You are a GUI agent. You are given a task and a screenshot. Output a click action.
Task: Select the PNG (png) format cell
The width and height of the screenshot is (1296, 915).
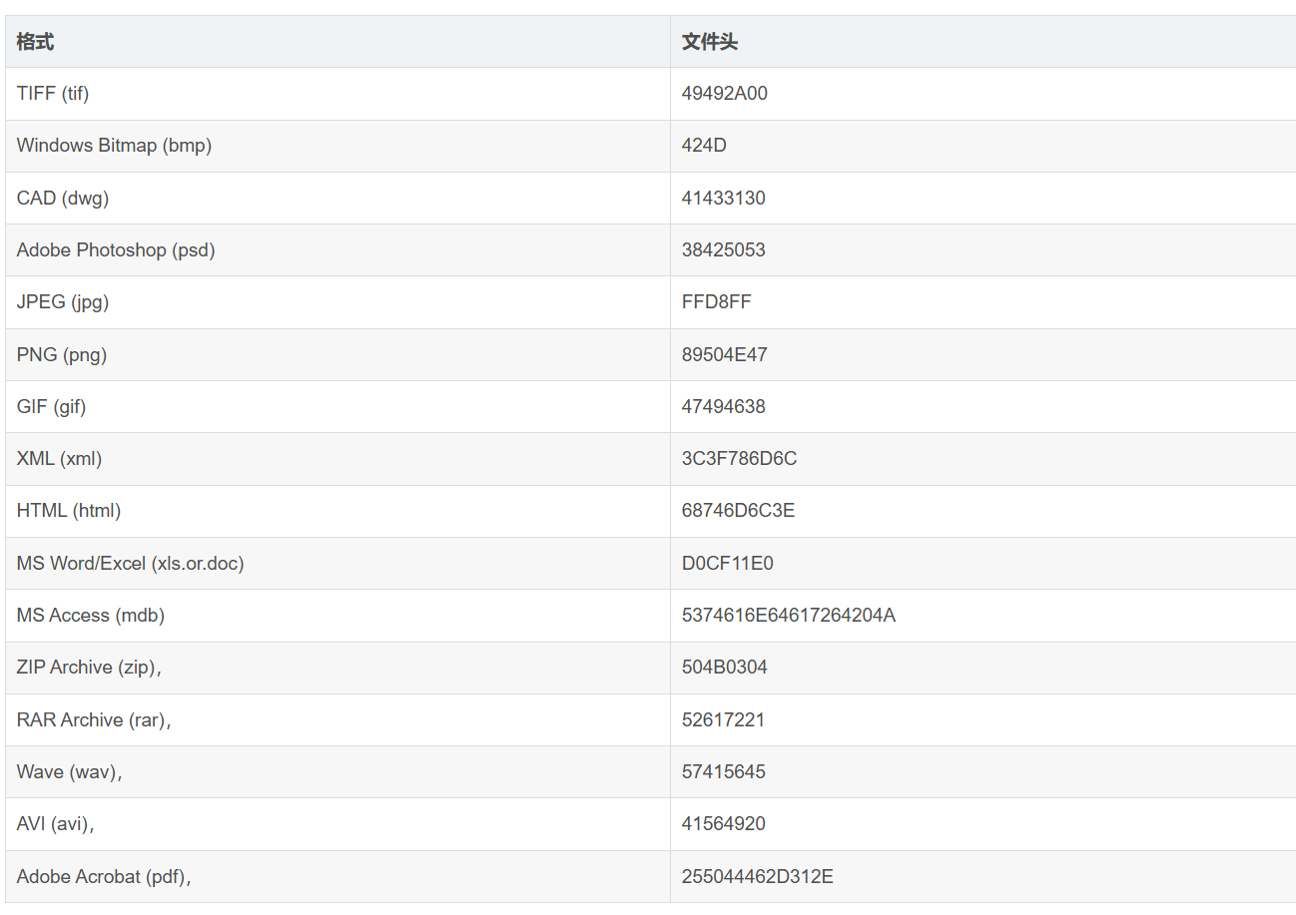[62, 355]
